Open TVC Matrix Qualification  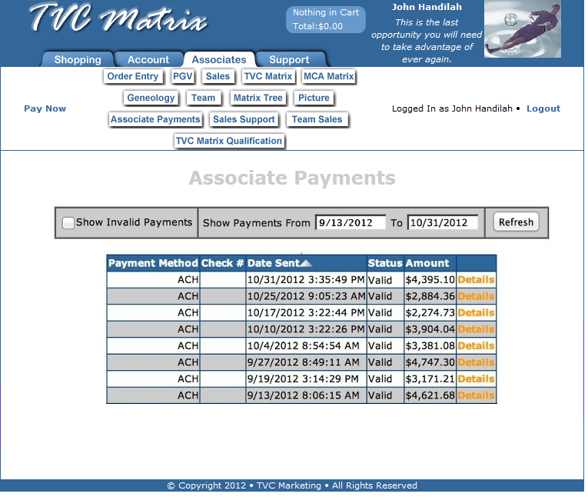[229, 141]
